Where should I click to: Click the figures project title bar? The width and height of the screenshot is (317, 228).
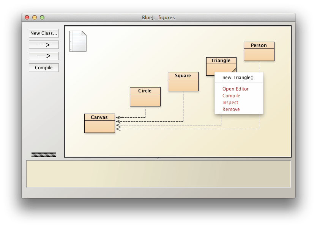coord(158,17)
